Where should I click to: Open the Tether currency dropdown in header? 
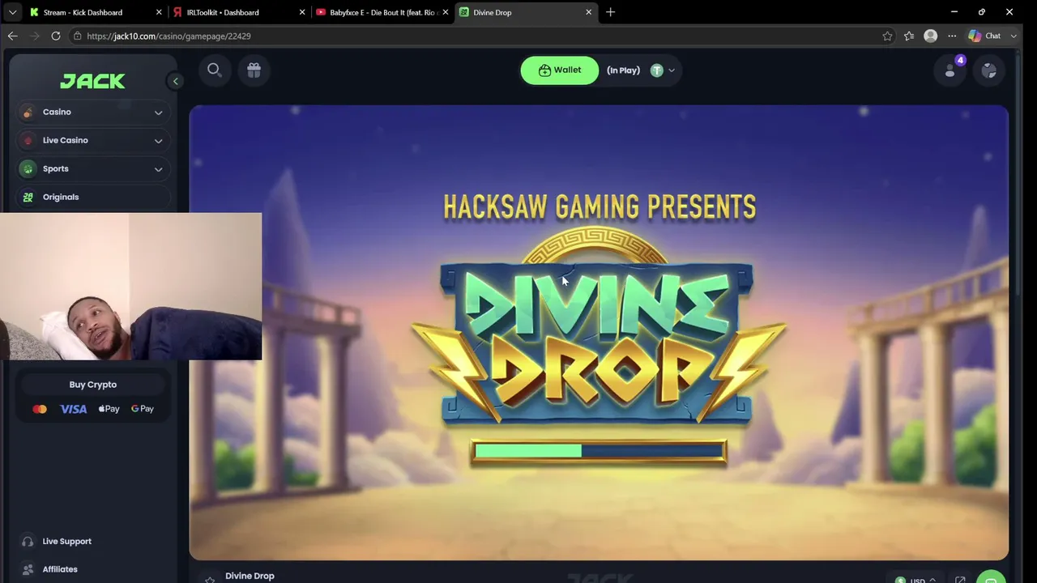click(x=663, y=70)
